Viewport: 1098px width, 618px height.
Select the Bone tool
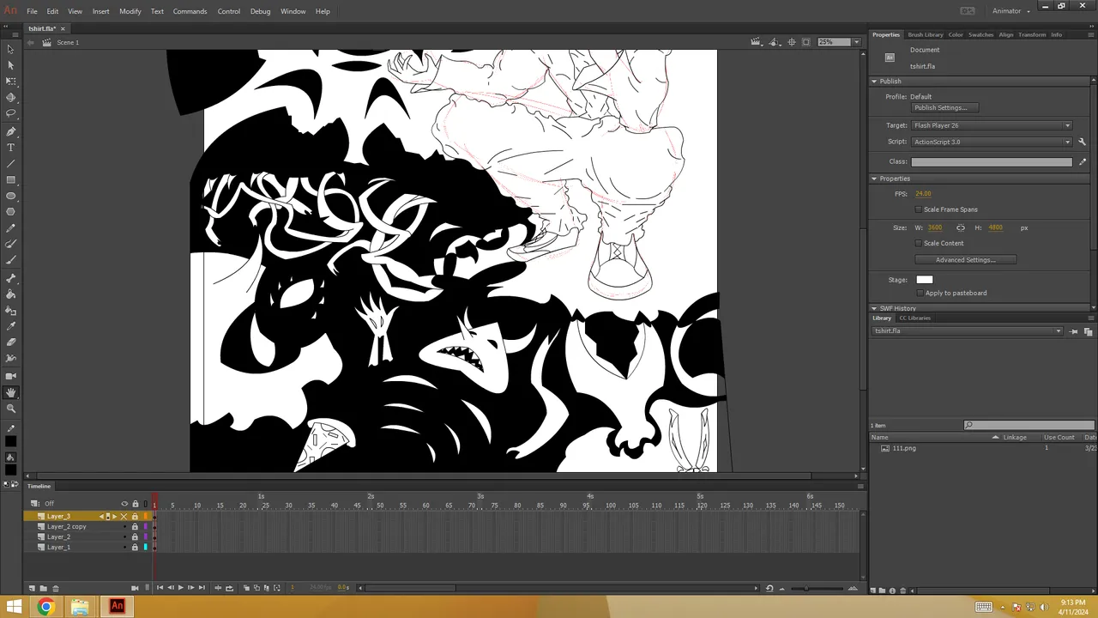point(10,278)
